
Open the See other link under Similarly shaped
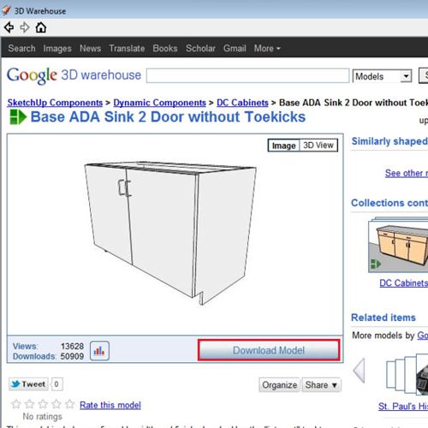coord(407,173)
